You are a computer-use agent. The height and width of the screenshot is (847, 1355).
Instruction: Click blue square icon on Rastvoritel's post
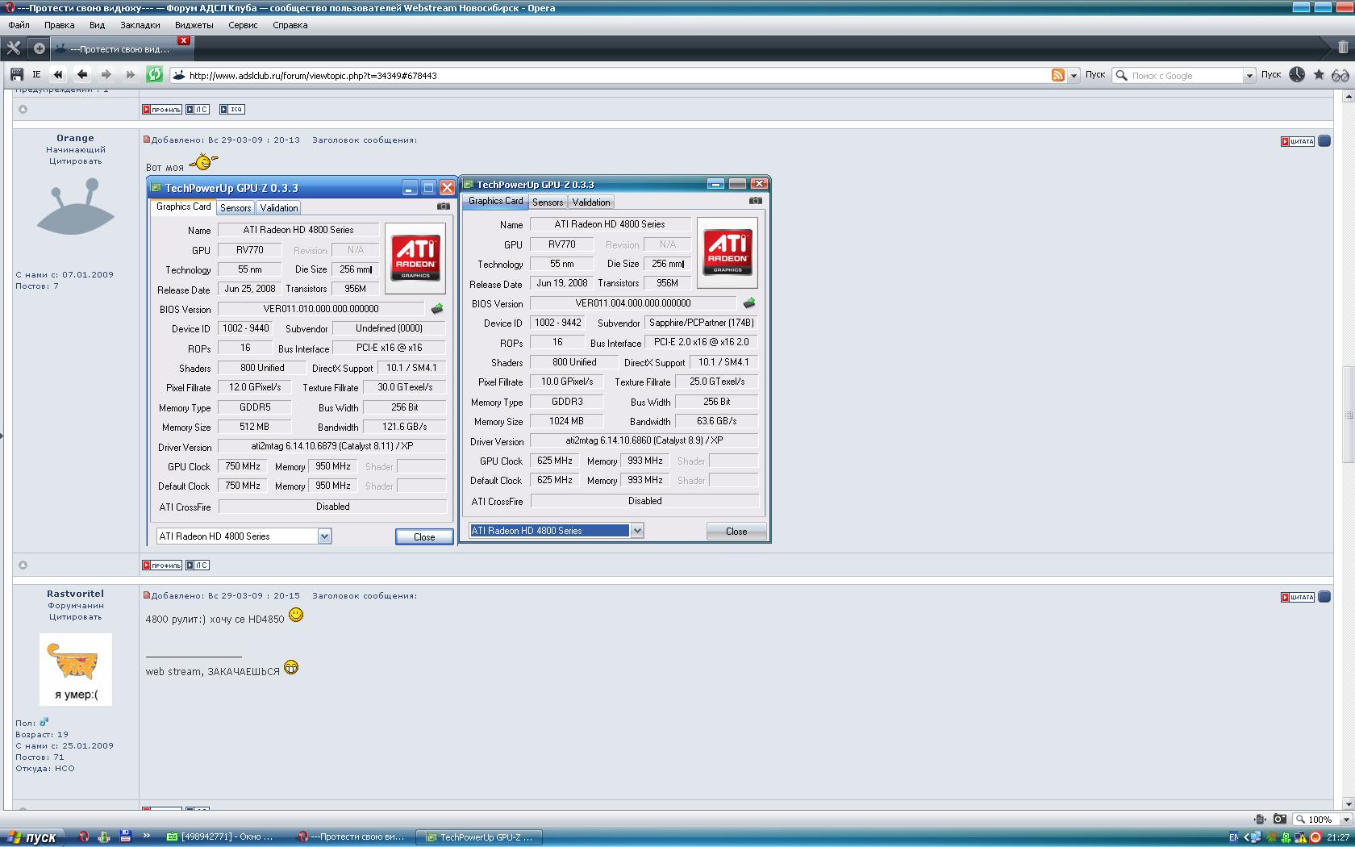coord(1324,597)
